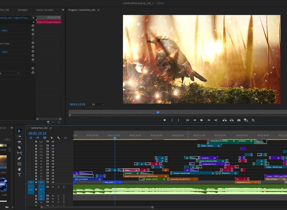287x210 pixels.
Task: Click the Program monitor playhead marker
Action: pyautogui.click(x=158, y=112)
